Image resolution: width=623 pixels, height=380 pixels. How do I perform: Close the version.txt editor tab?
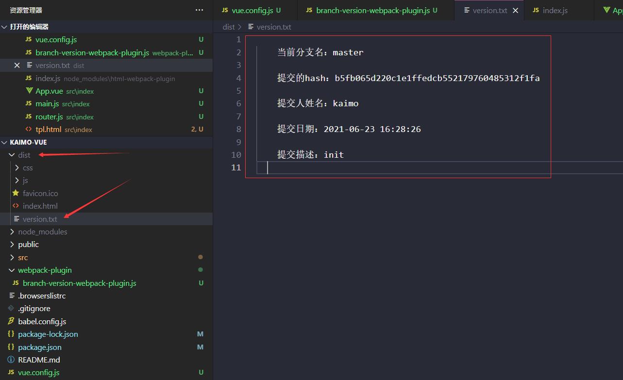click(515, 10)
